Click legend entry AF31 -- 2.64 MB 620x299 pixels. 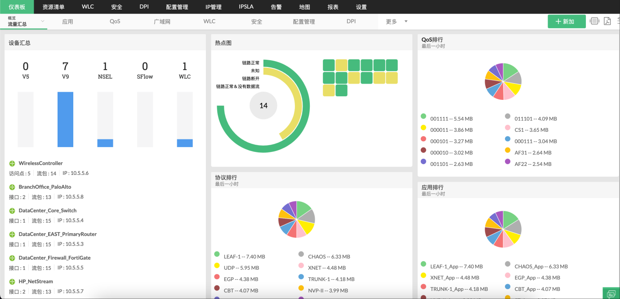point(533,153)
